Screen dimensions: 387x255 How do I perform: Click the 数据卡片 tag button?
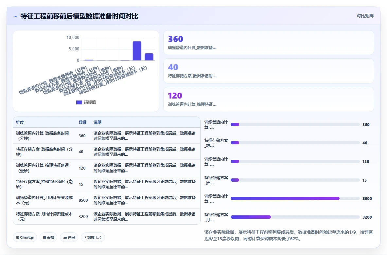click(x=93, y=237)
